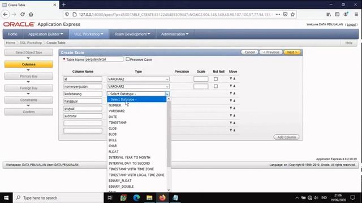
Task: Toggle Firefox sidebar icon
Action: pos(337,15)
